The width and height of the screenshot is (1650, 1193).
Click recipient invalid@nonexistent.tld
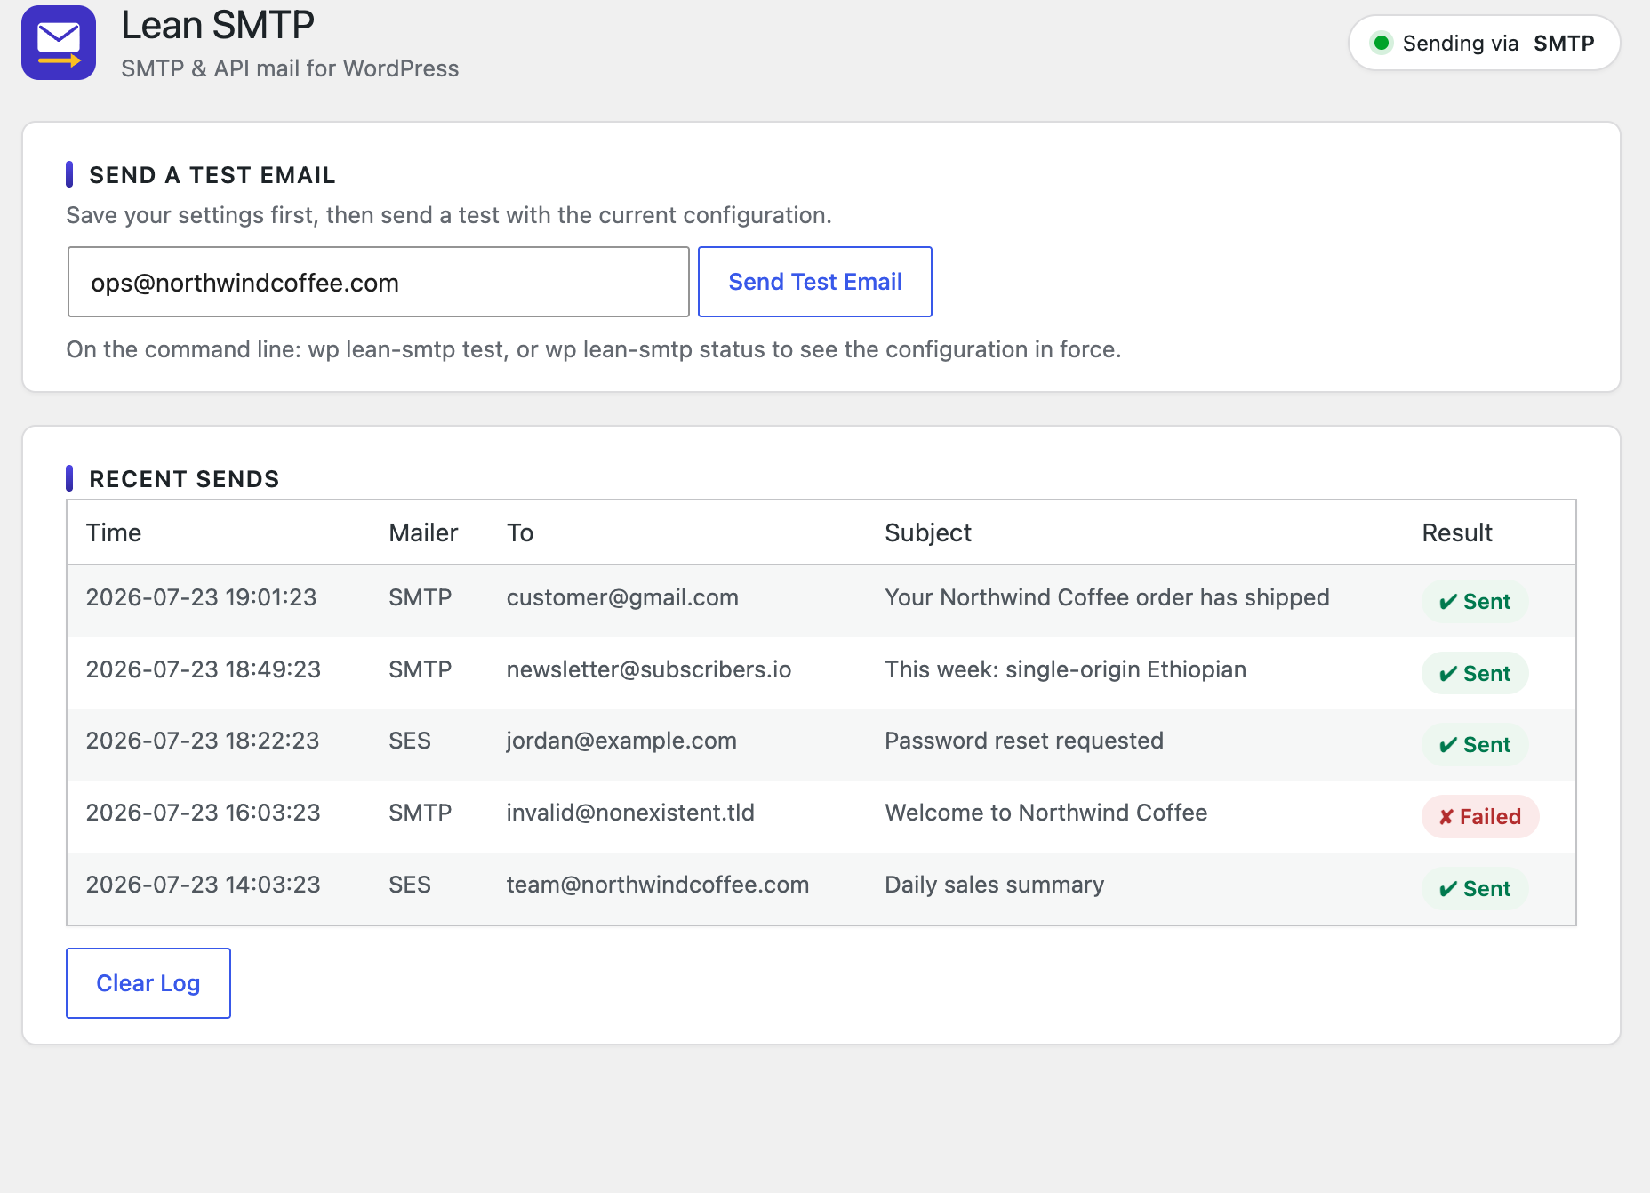[x=630, y=813]
